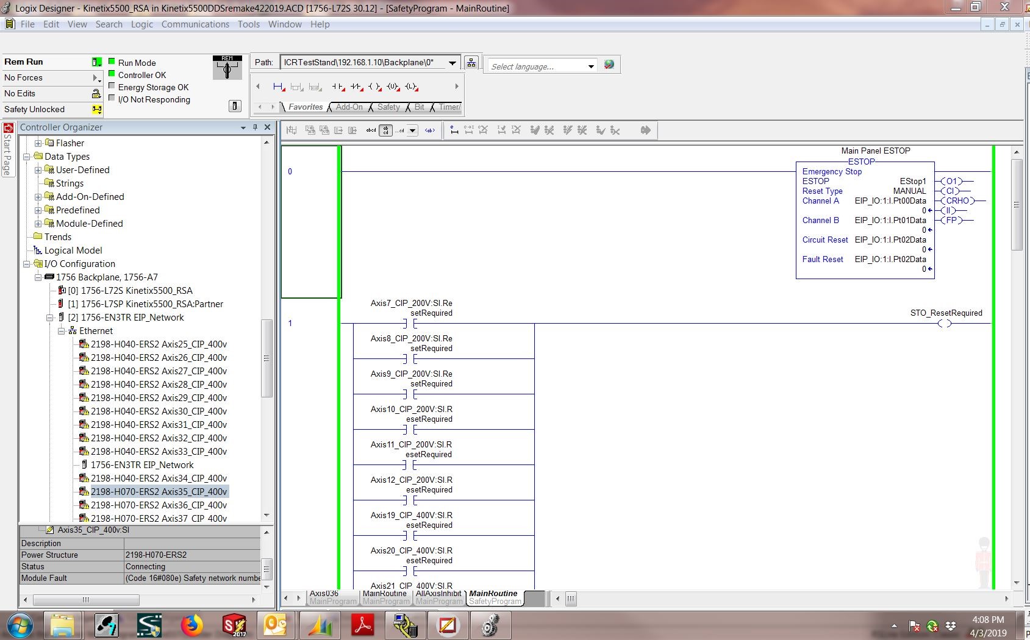Select the Logical Model tree item
Image resolution: width=1030 pixels, height=640 pixels.
[73, 251]
